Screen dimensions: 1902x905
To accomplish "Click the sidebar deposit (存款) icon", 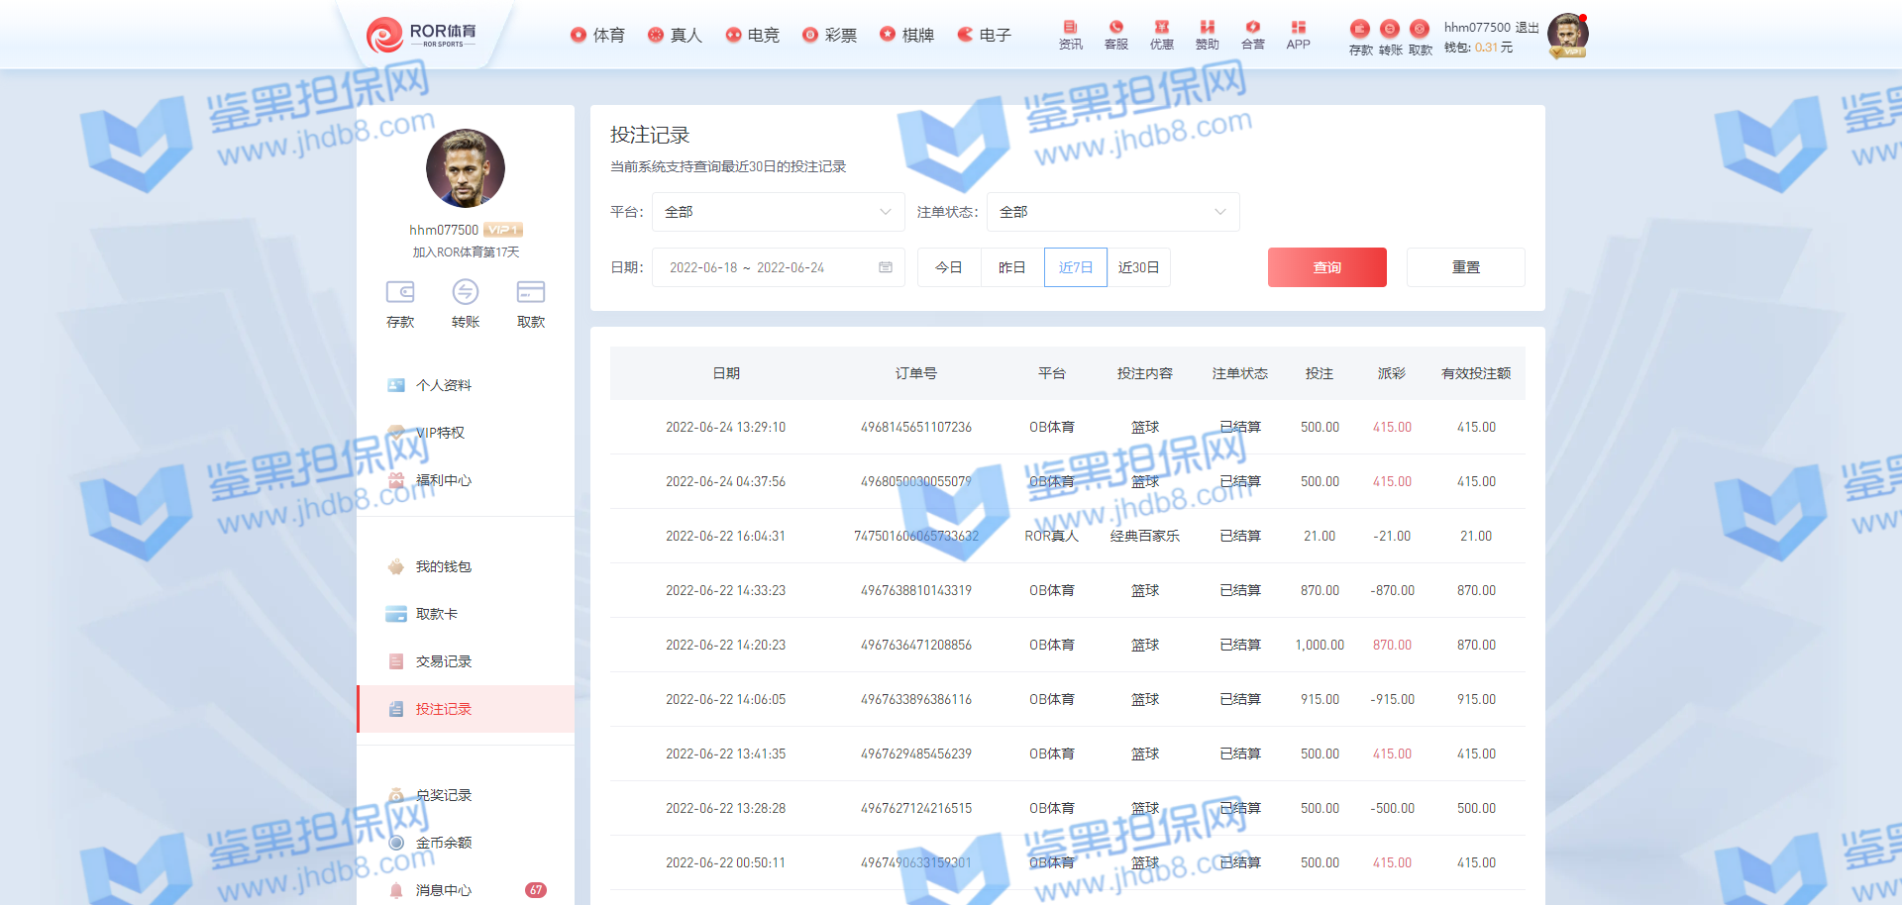I will tap(400, 293).
